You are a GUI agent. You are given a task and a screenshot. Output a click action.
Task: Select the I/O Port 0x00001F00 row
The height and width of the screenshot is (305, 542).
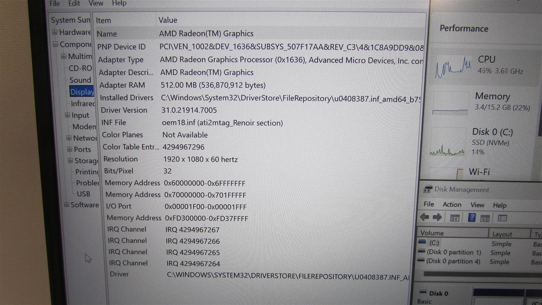click(260, 206)
